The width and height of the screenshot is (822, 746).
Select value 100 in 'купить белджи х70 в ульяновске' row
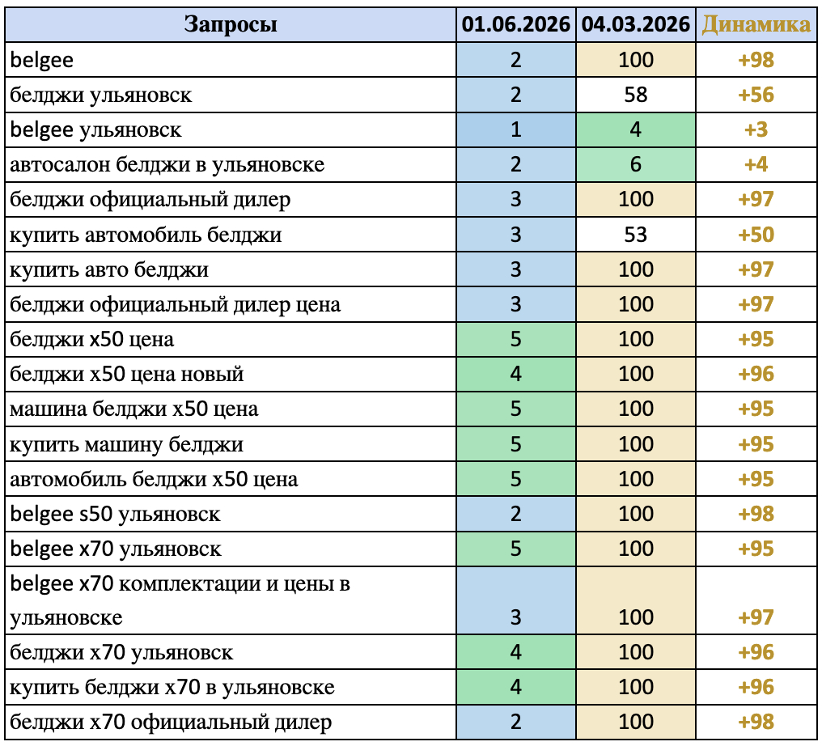click(x=635, y=687)
